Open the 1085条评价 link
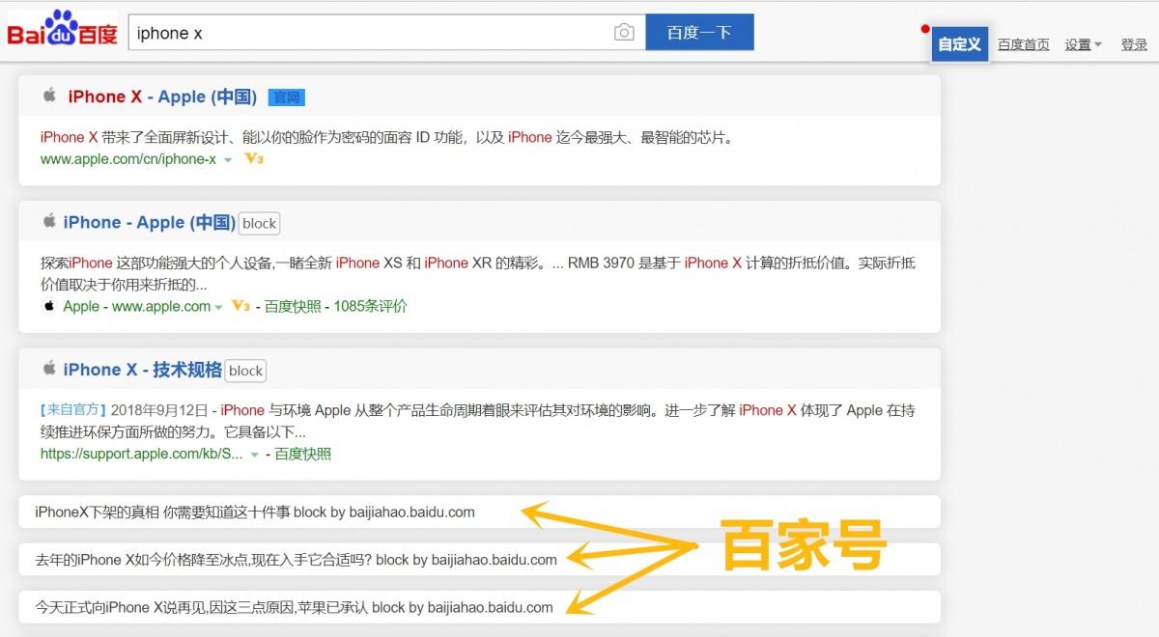Viewport: 1159px width, 637px height. [x=371, y=306]
